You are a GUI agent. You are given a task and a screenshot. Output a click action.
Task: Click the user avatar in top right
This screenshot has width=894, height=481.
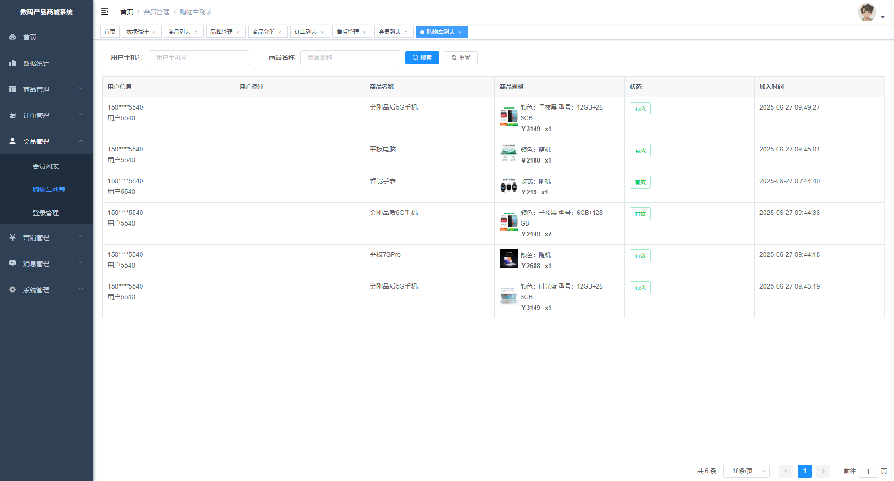click(867, 13)
